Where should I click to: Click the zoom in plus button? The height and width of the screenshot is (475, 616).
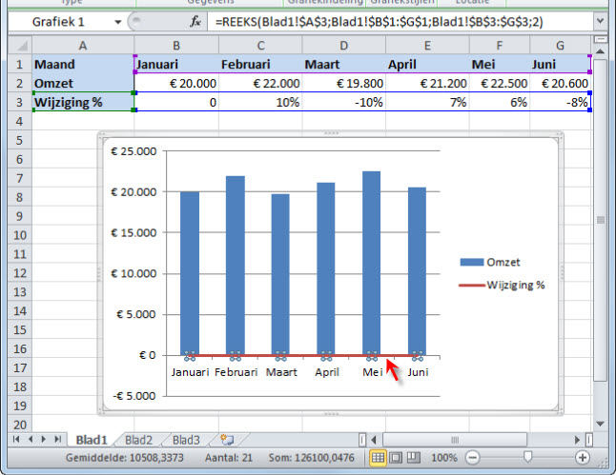coord(583,458)
